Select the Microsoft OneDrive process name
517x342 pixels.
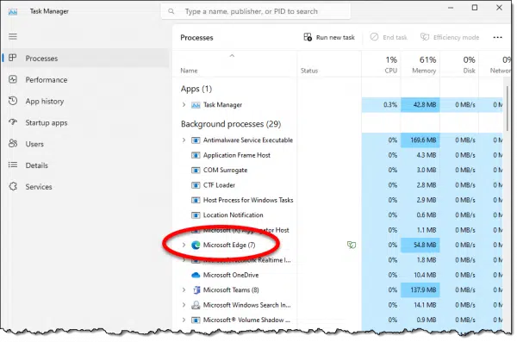[x=231, y=275]
